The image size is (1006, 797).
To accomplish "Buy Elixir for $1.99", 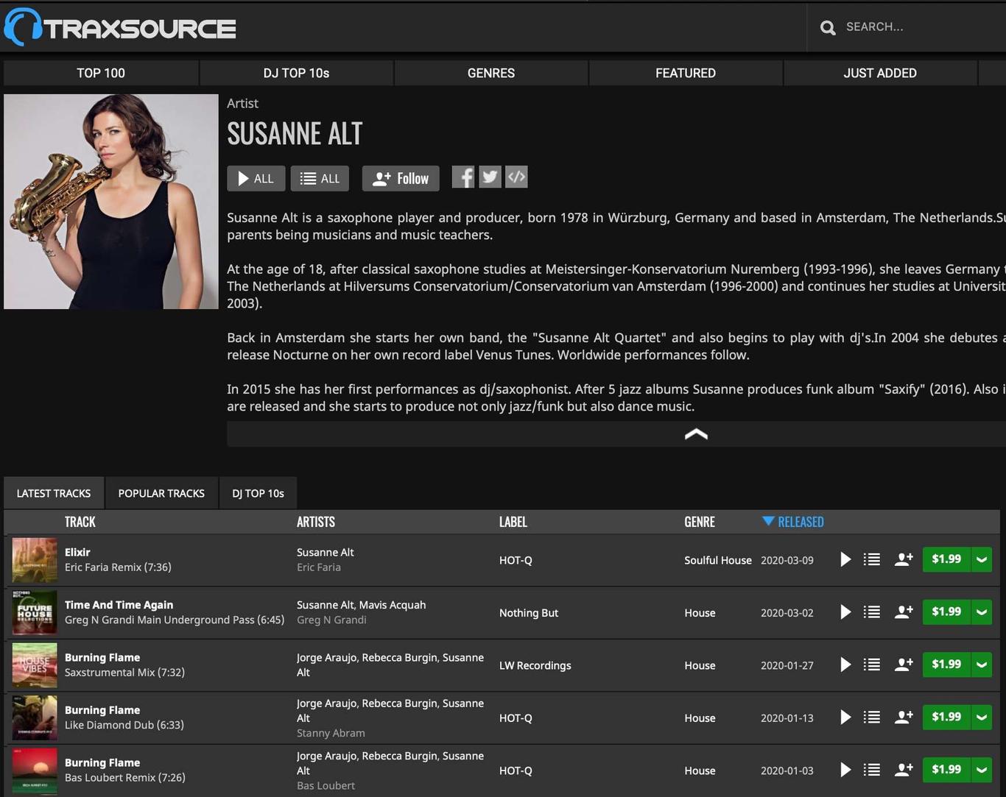I will pos(946,559).
